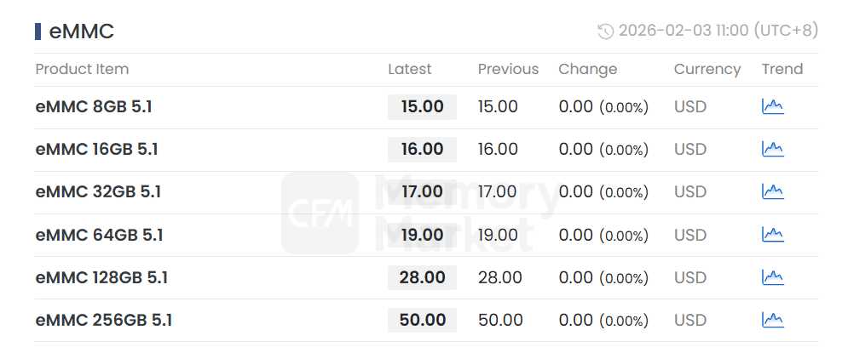Image resolution: width=848 pixels, height=353 pixels.
Task: Click the 15.00 latest price for 8GB
Action: point(422,107)
